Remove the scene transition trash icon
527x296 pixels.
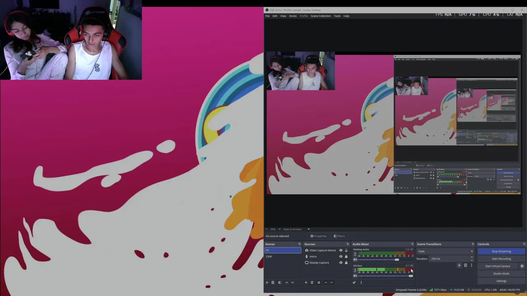pos(466,266)
